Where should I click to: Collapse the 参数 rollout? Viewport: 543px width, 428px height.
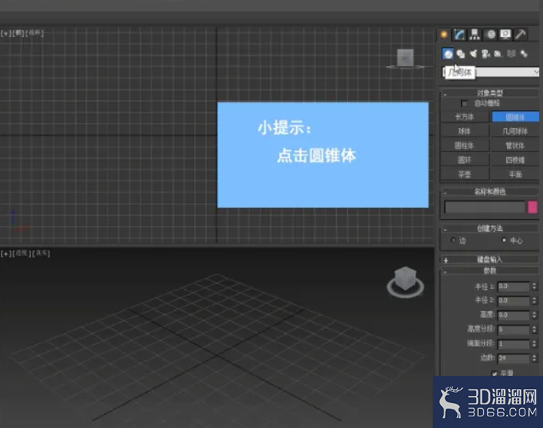point(489,271)
